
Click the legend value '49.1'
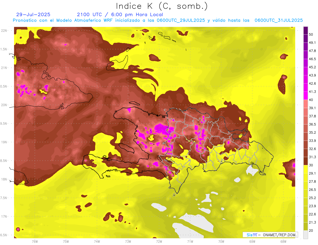click(x=312, y=43)
